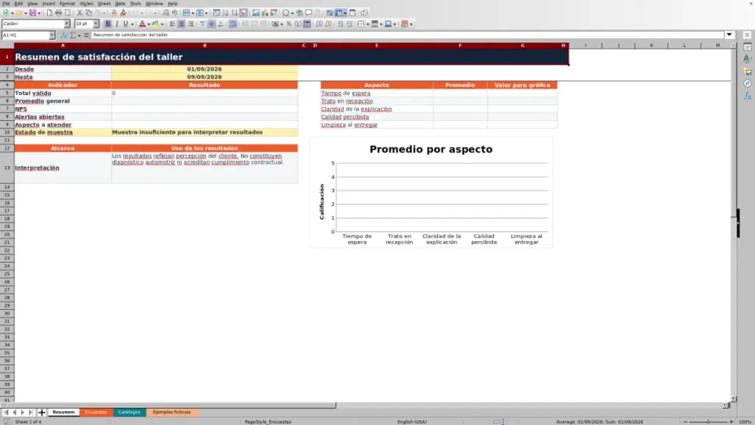Open the Save button's dropdown arrow
Viewport: 755px width, 425px height.
tap(39, 13)
